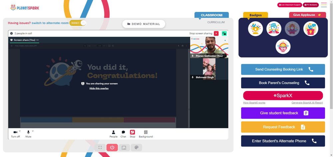333x157 pixels.
Task: Mute the microphone
Action: point(28,134)
